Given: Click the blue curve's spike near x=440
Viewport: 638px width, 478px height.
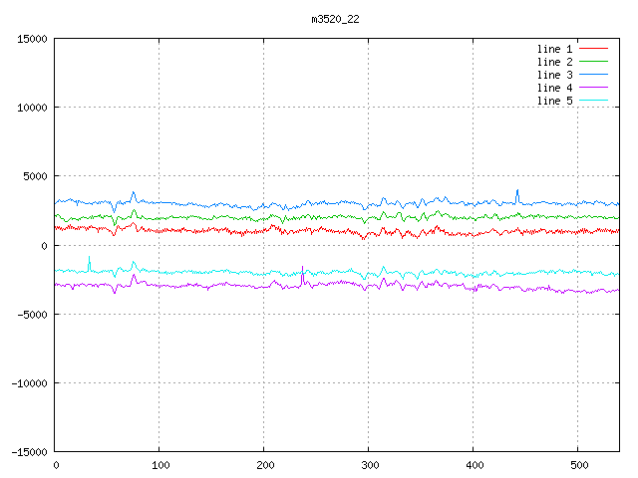Looking at the screenshot, I should (516, 191).
